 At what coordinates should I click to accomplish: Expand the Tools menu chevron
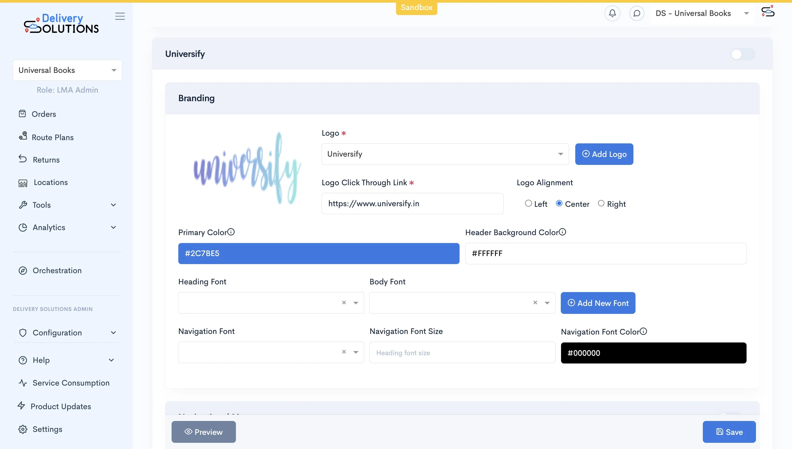click(x=113, y=205)
